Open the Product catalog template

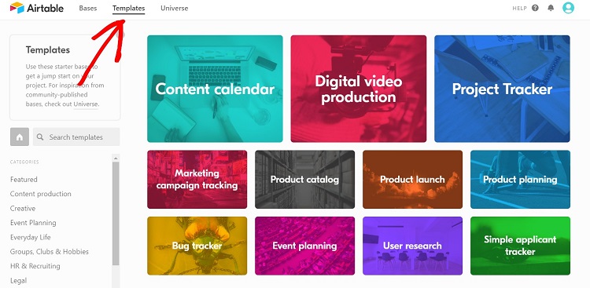304,180
